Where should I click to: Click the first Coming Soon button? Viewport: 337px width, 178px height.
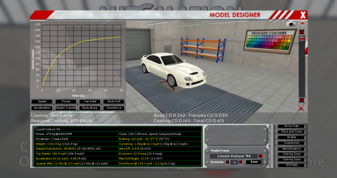click(x=292, y=154)
